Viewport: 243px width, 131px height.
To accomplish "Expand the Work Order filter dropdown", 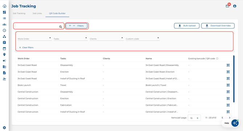I will pyautogui.click(x=34, y=38).
